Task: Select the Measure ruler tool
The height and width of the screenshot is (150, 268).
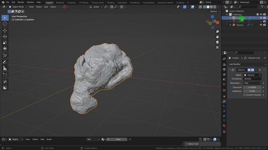Action: [x=5, y=68]
